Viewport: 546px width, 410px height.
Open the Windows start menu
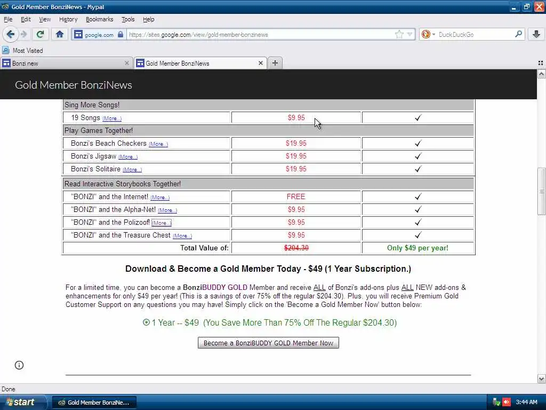tap(23, 403)
